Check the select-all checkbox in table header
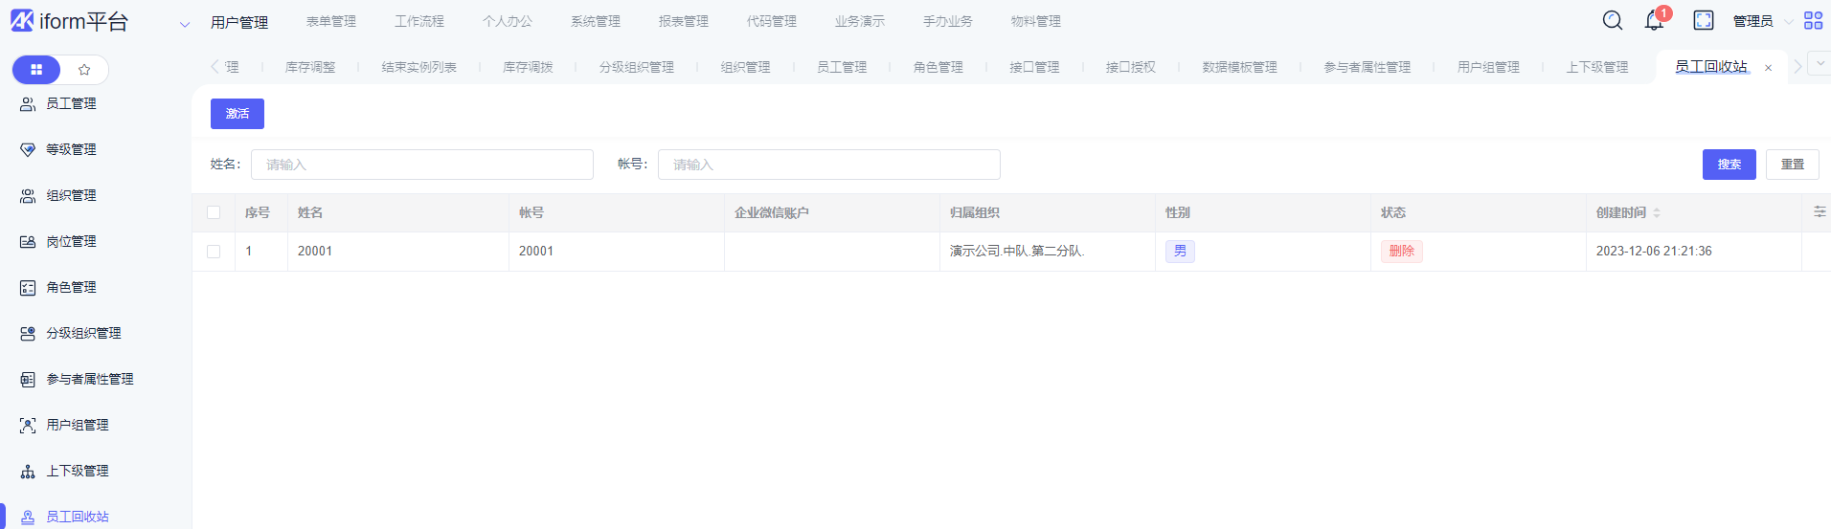Image resolution: width=1831 pixels, height=529 pixels. [x=214, y=213]
